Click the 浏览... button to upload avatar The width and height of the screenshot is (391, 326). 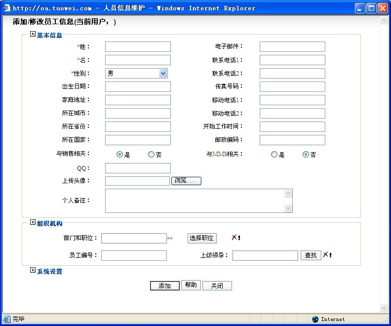[x=187, y=181]
